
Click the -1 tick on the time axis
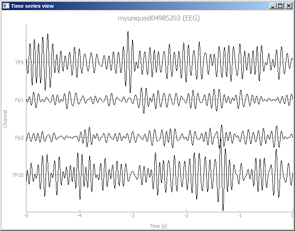239,216
